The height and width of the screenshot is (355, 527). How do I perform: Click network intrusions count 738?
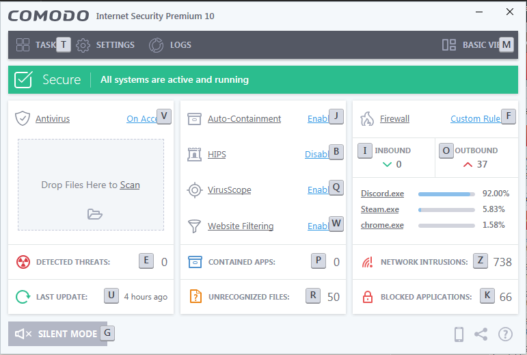pos(502,262)
